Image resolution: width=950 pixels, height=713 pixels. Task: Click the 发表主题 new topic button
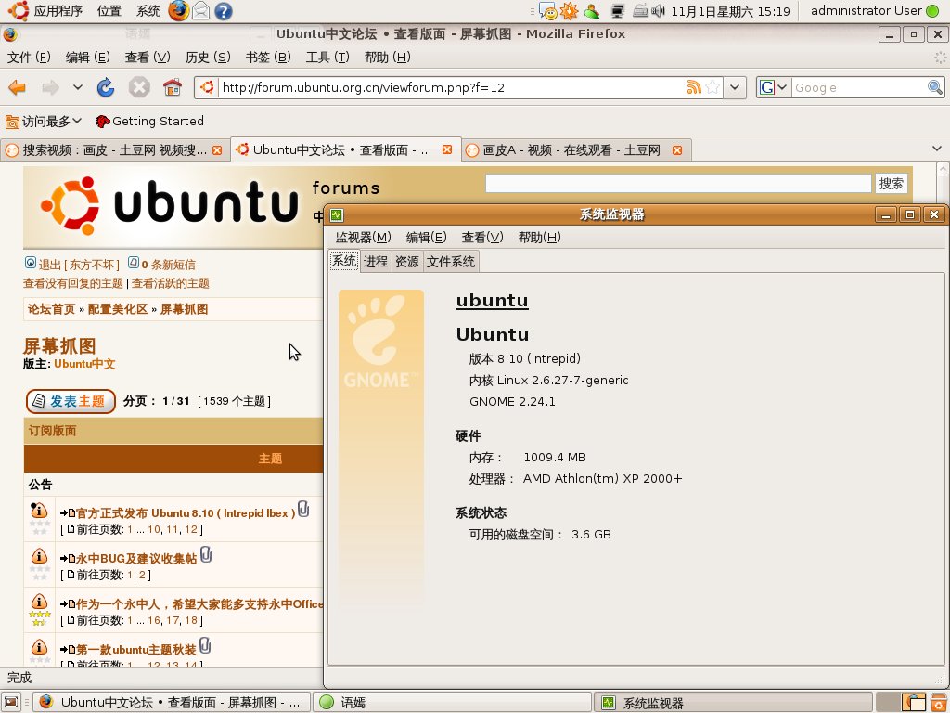pyautogui.click(x=71, y=401)
